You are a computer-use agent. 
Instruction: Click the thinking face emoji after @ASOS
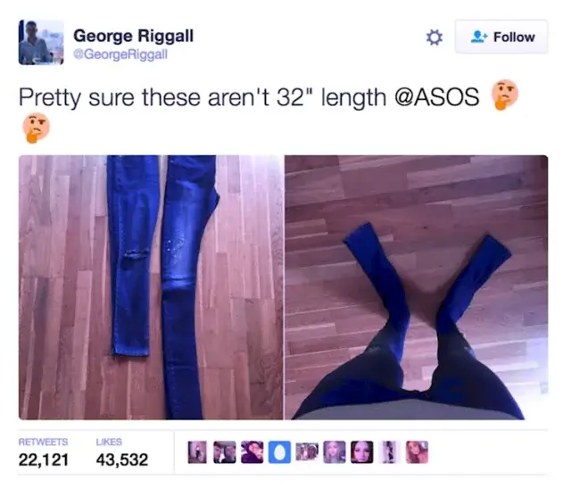click(505, 95)
